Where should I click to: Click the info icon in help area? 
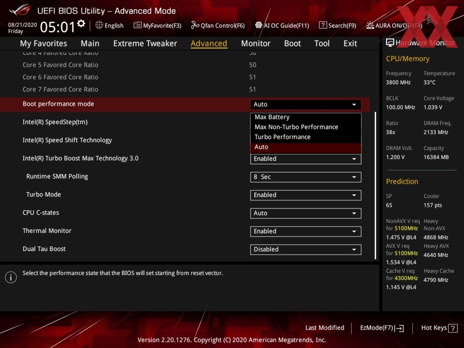(x=11, y=277)
